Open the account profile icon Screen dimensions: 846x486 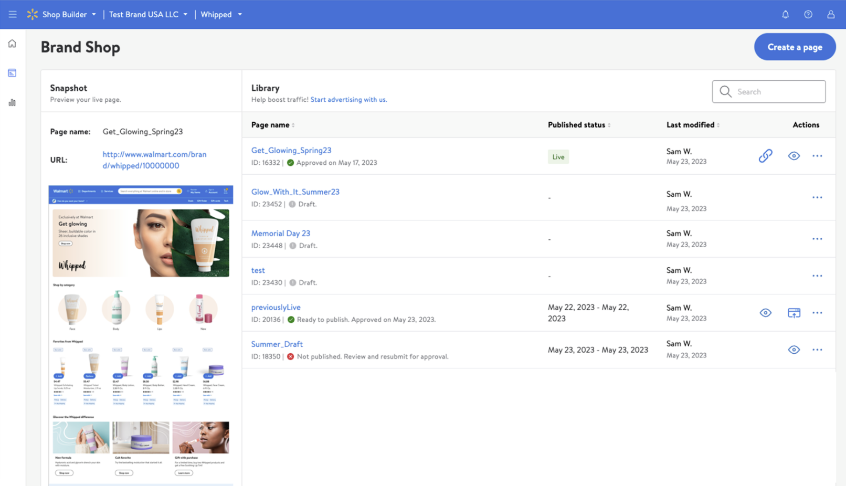point(830,14)
